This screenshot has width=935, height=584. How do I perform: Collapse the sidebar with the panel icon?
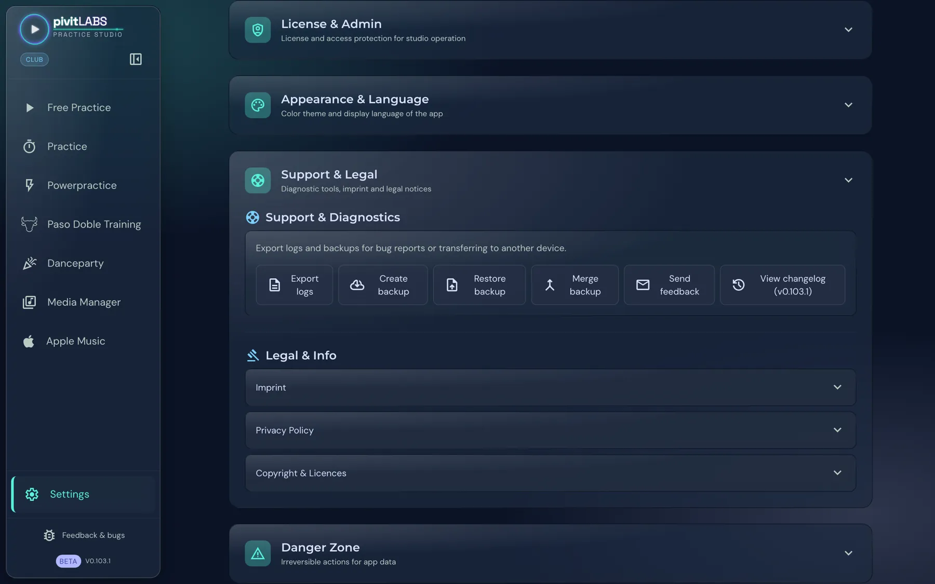[x=136, y=59]
